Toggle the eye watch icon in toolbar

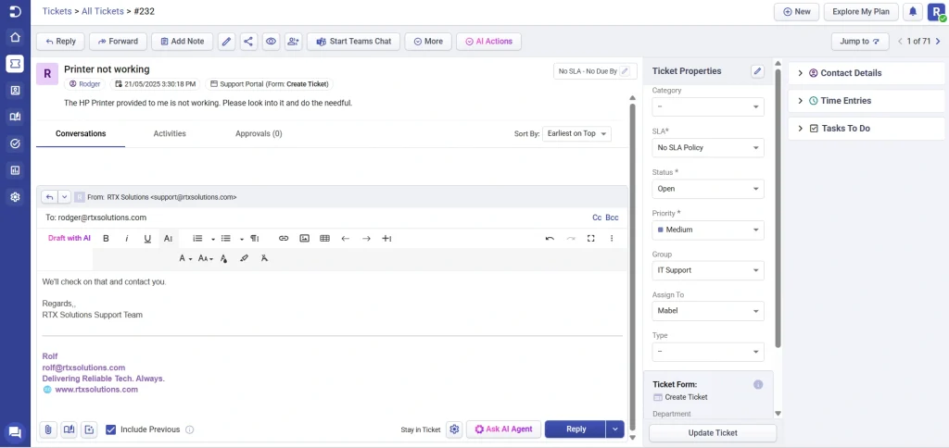(271, 42)
